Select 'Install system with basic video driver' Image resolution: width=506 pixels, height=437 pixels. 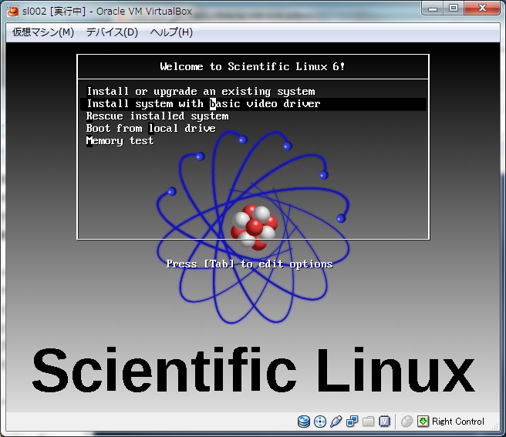point(253,104)
